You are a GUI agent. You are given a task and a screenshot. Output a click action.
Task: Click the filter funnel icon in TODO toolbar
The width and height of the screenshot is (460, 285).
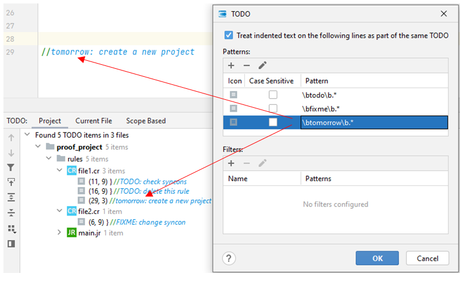tap(10, 167)
